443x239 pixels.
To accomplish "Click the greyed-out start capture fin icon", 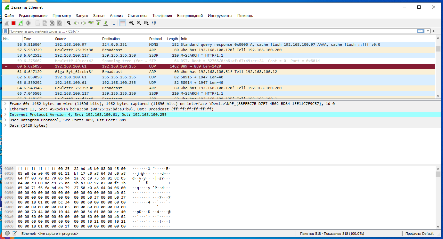I will pyautogui.click(x=6, y=23).
